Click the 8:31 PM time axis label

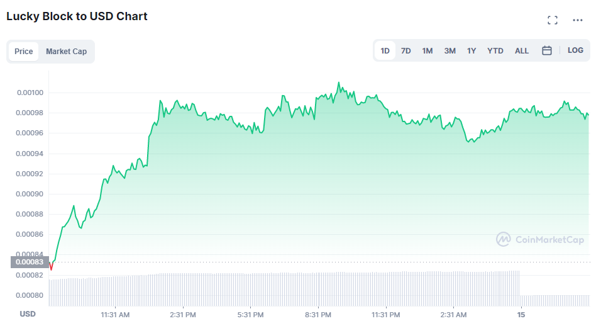click(x=318, y=314)
